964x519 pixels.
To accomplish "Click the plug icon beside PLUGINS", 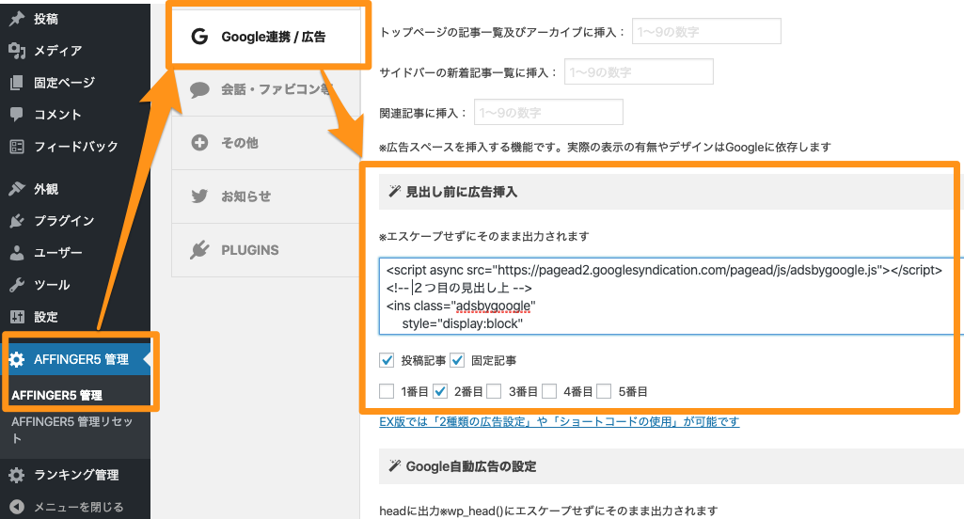I will (x=199, y=250).
